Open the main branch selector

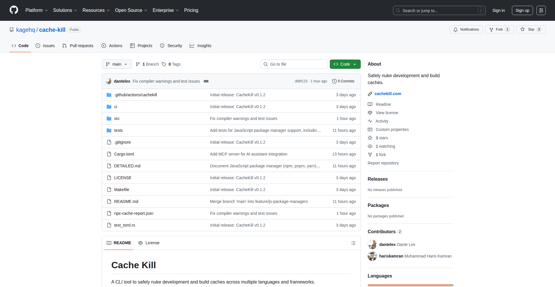[117, 64]
